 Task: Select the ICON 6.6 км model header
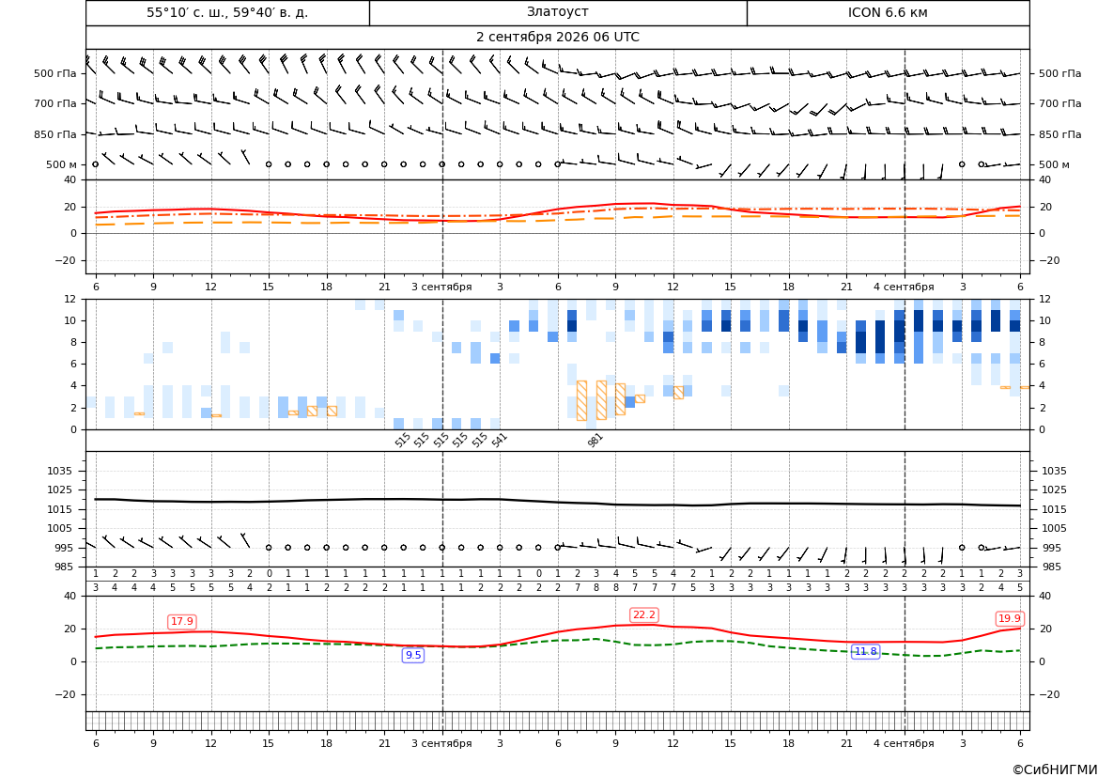[x=888, y=12]
